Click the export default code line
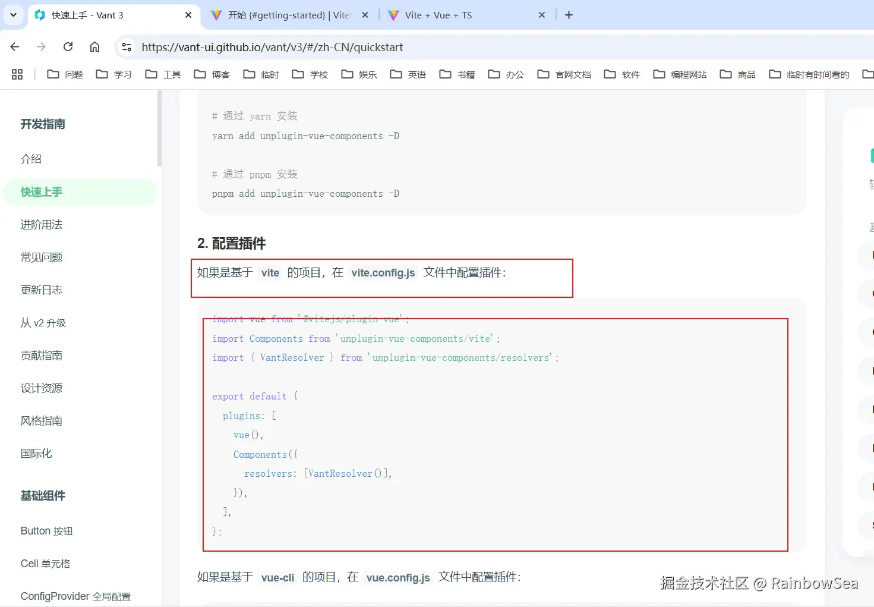Screen dimensions: 874x607 255,397
